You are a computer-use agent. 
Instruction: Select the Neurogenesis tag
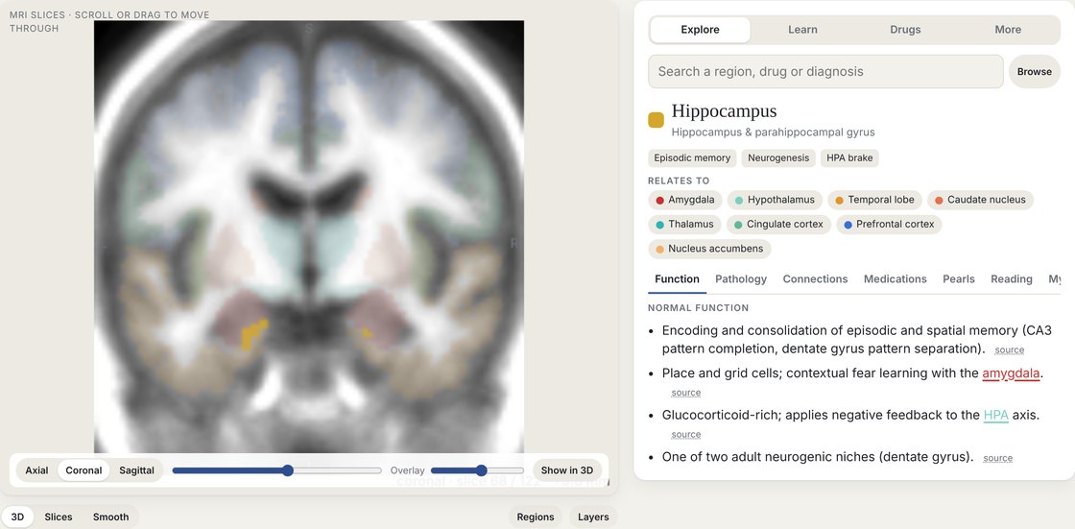pos(778,158)
